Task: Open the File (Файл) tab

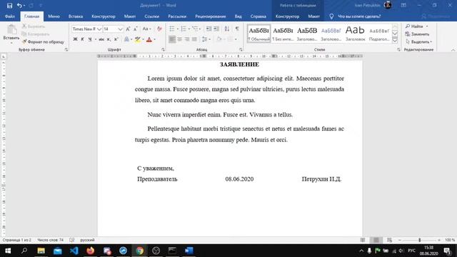Action: tap(9, 16)
